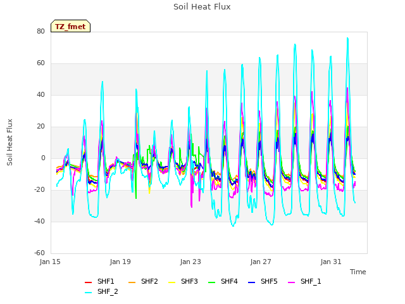
Task: Click the Jan 31 x-axis label
Action: tap(331, 262)
